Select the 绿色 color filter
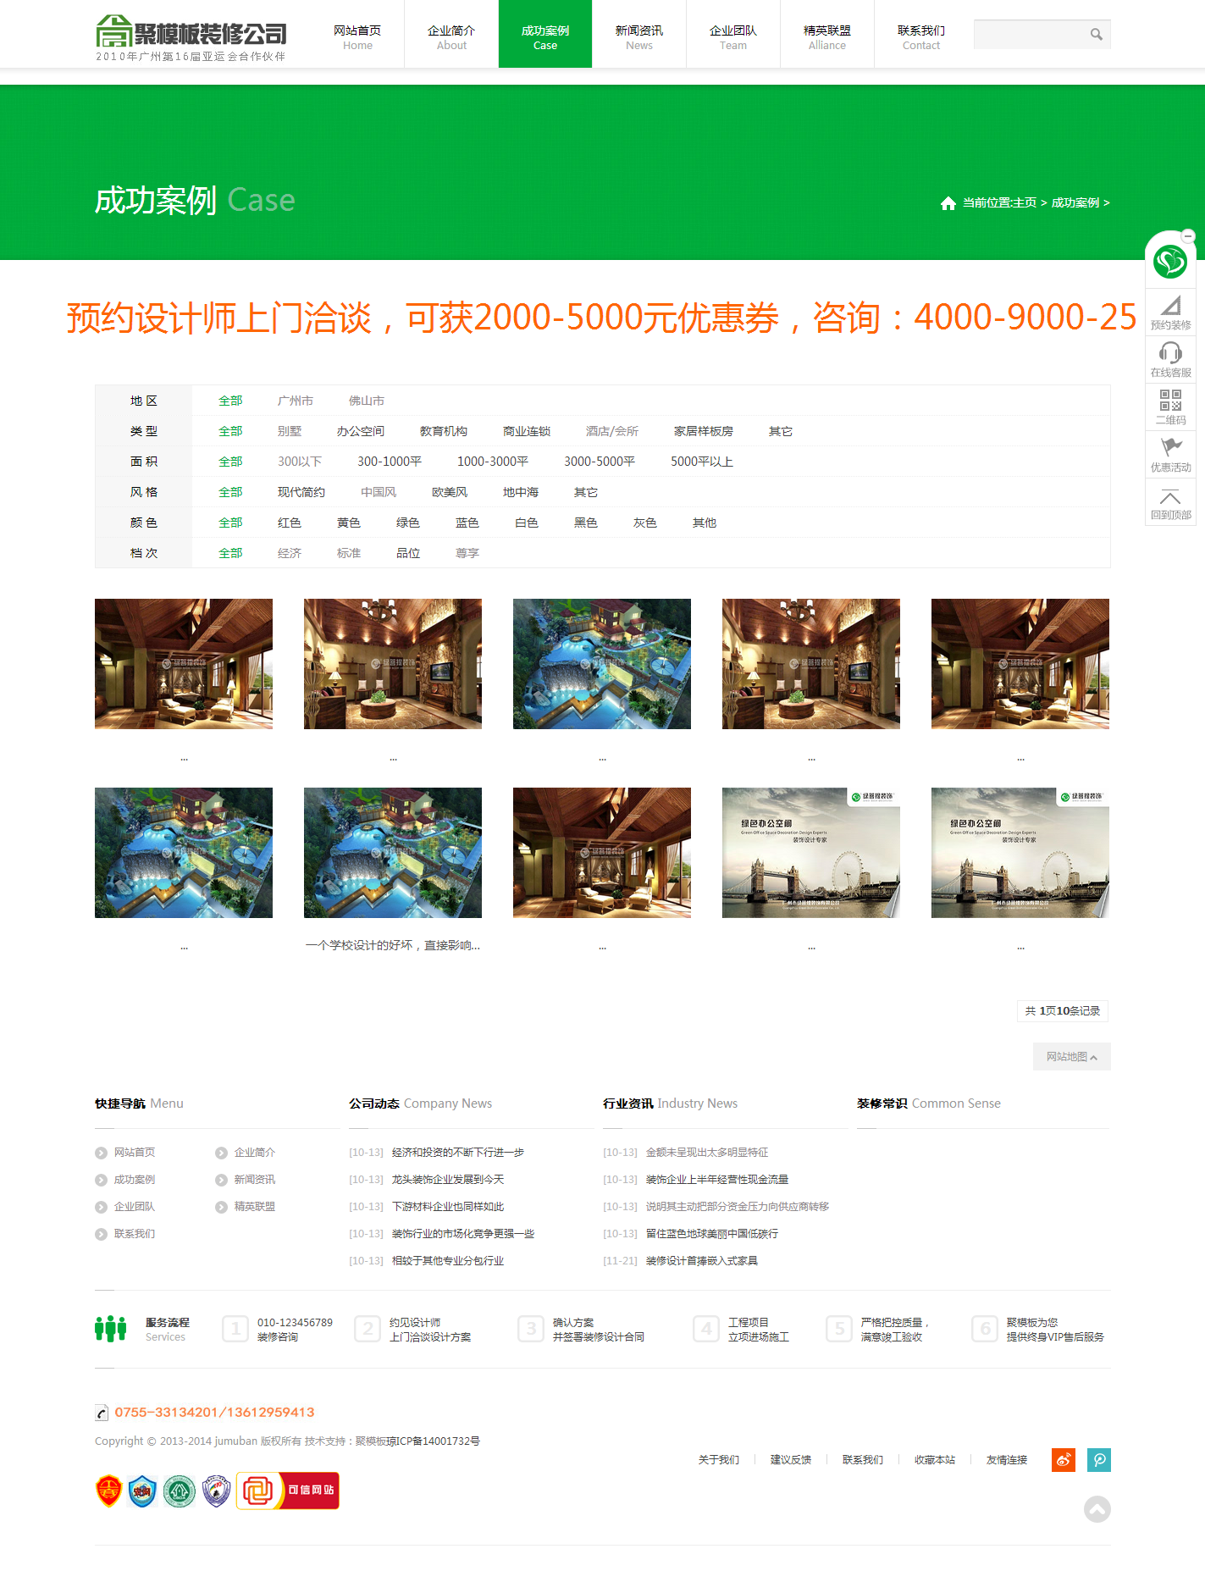 click(x=407, y=523)
